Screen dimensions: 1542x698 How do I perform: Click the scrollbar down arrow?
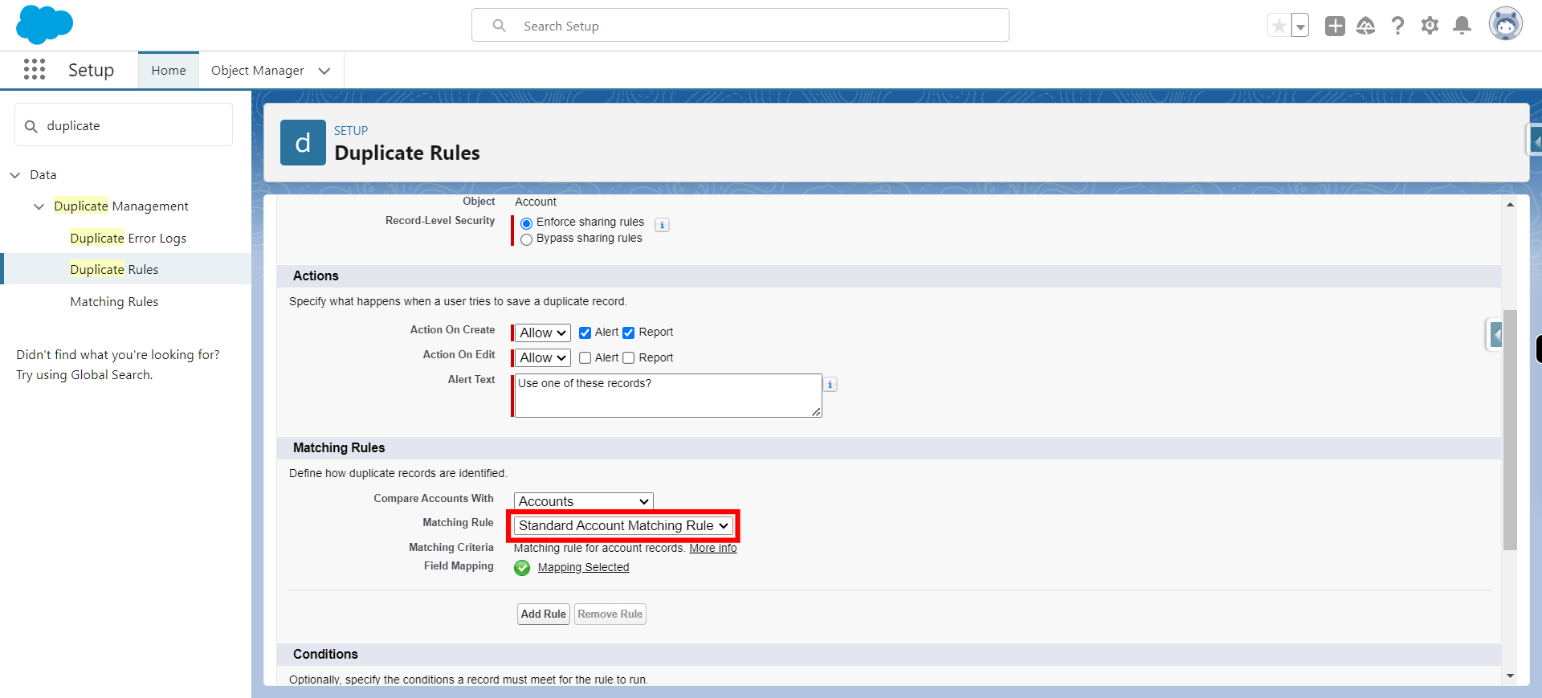tap(1510, 676)
